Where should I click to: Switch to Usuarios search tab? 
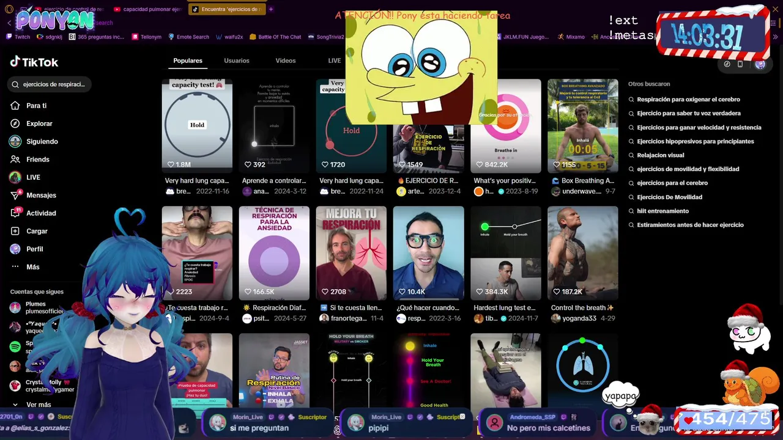(x=237, y=61)
